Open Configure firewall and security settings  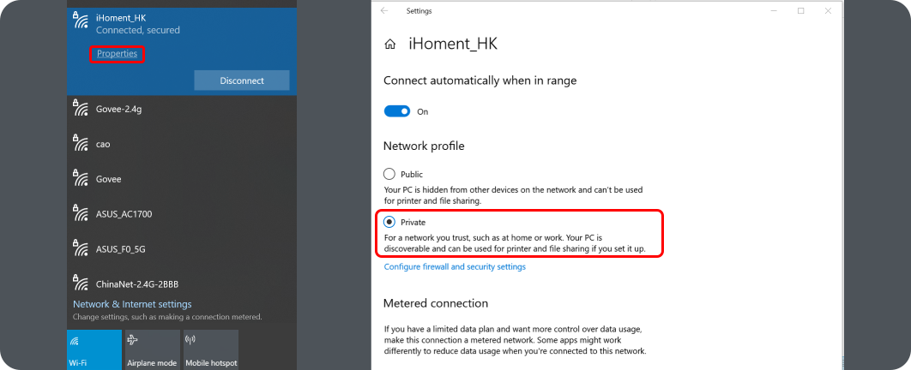455,266
